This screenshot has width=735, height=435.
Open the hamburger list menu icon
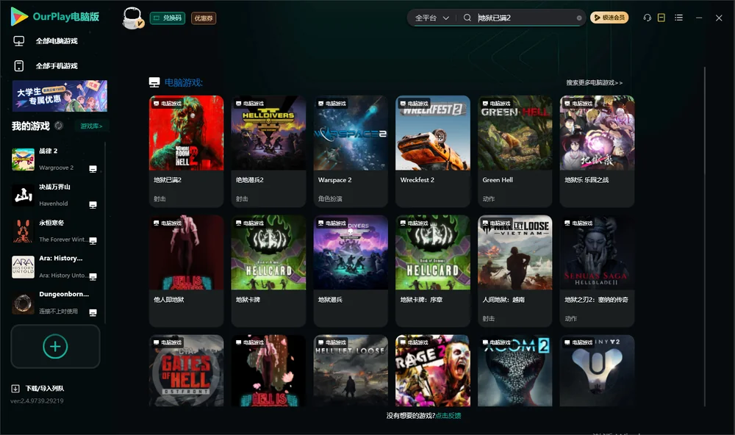(x=678, y=18)
